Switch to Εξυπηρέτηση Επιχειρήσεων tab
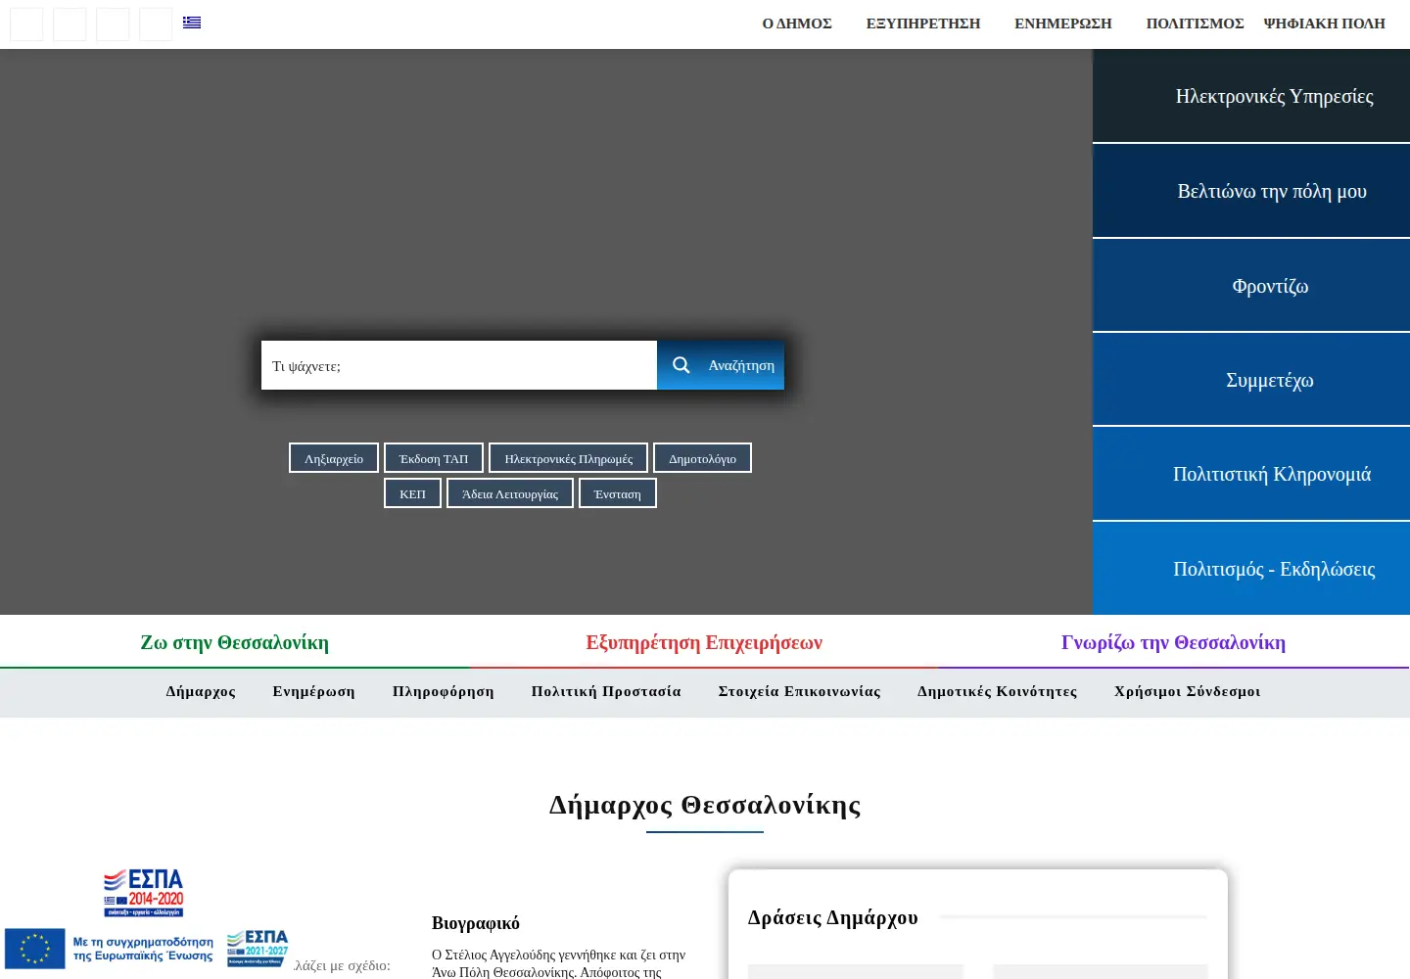1410x979 pixels. [704, 642]
